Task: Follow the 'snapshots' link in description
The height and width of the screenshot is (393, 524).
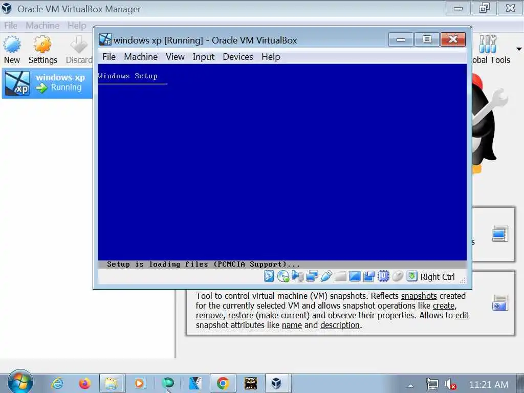Action: click(x=419, y=296)
